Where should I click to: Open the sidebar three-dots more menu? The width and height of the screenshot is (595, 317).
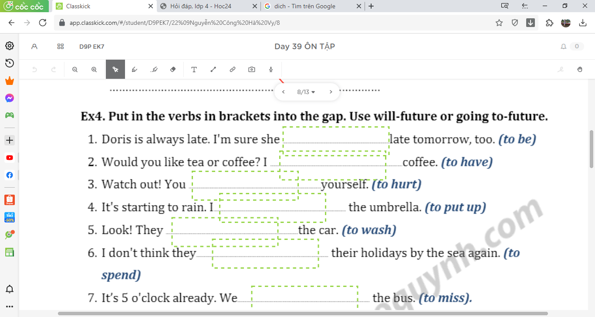coord(10,307)
